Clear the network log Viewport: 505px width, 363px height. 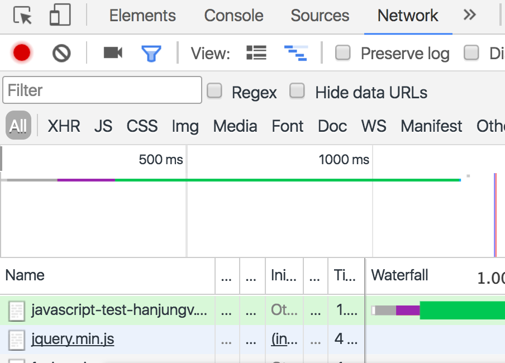pos(61,53)
